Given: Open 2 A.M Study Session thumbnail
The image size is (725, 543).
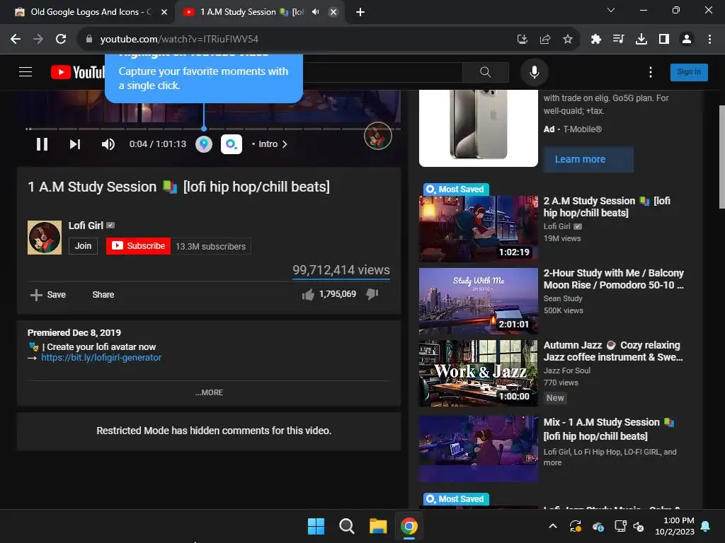Looking at the screenshot, I should click(479, 229).
